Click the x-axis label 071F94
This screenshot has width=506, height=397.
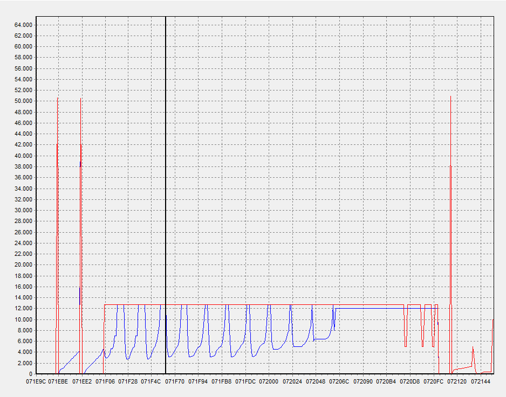tap(198, 381)
